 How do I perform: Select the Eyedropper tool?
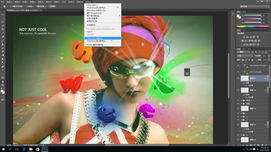3,33
